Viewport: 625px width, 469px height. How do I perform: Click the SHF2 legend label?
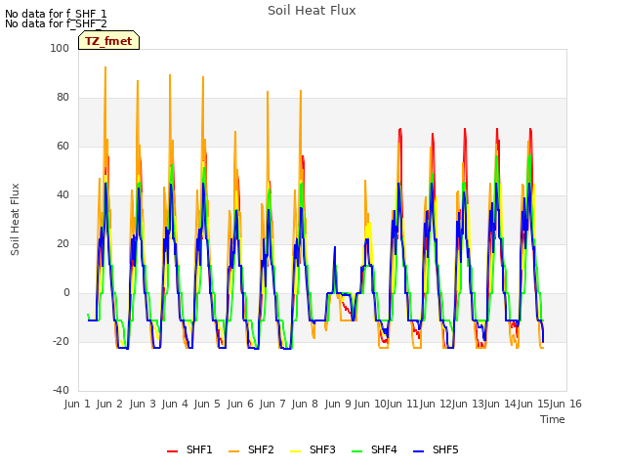261,449
